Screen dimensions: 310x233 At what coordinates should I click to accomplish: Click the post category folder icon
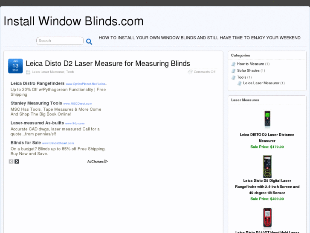[x=28, y=72]
